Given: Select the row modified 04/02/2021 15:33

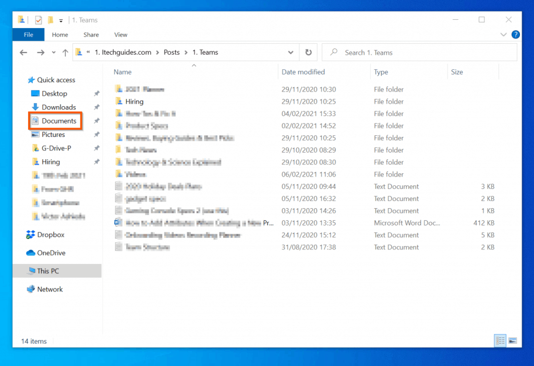Looking at the screenshot, I should pos(305,113).
